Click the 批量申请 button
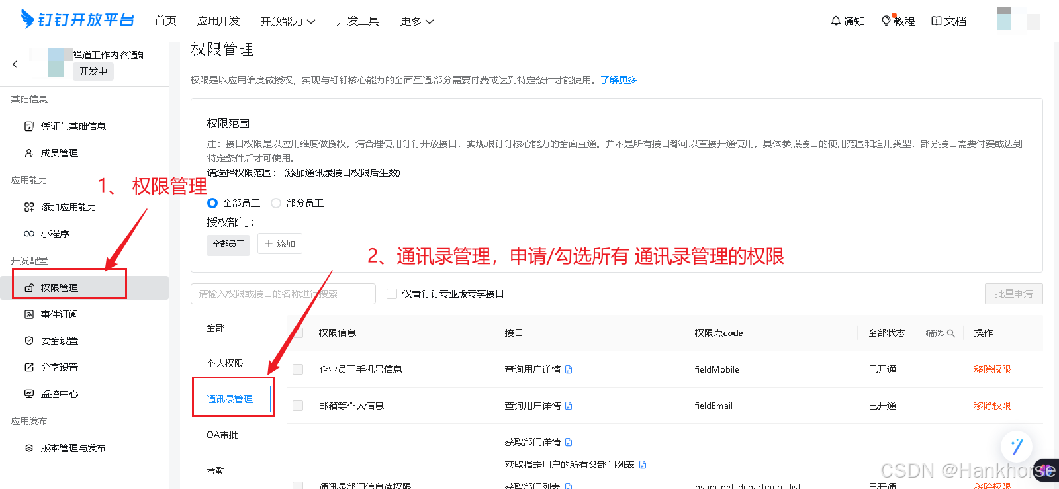This screenshot has height=489, width=1059. [1014, 294]
